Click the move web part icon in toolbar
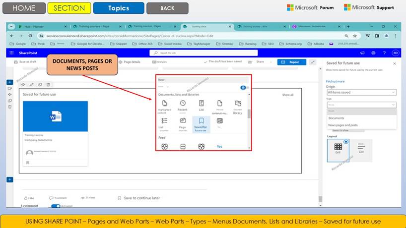Viewport: 406px width, 228px height. [23, 85]
